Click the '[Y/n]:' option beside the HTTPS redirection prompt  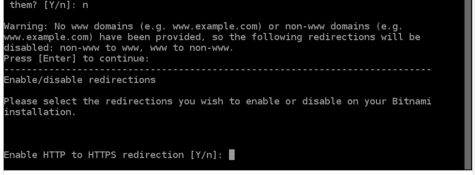(206, 155)
